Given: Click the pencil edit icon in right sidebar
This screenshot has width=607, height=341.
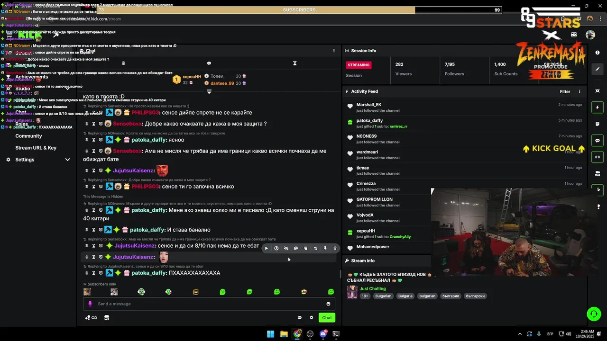Looking at the screenshot, I should 598,69.
